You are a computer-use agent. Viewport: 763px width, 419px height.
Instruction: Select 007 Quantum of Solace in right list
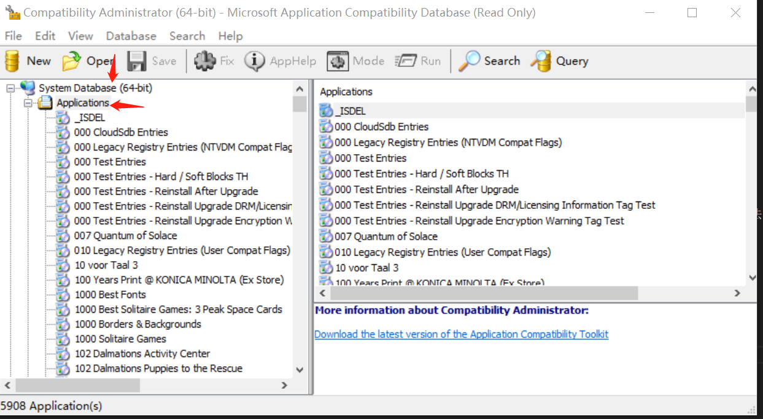[386, 236]
